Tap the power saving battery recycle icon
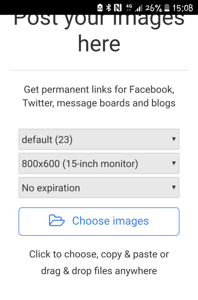Viewport: 198px width, 300px height. pos(100,8)
